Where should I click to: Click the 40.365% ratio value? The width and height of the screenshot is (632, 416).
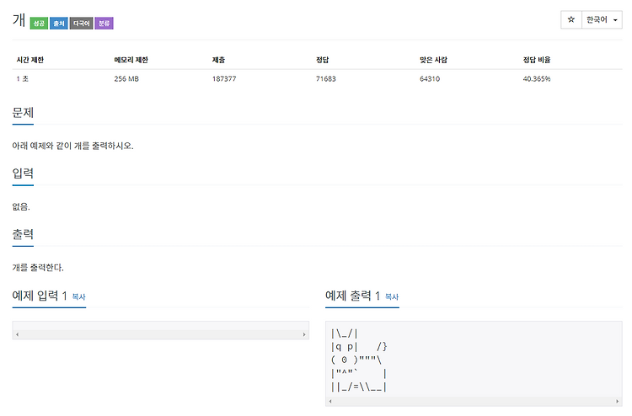pyautogui.click(x=537, y=79)
